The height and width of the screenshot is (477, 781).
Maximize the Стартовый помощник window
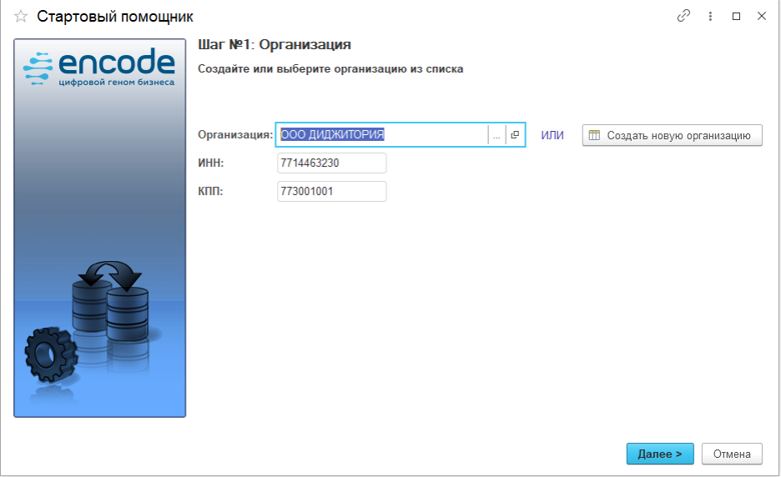[x=736, y=16]
